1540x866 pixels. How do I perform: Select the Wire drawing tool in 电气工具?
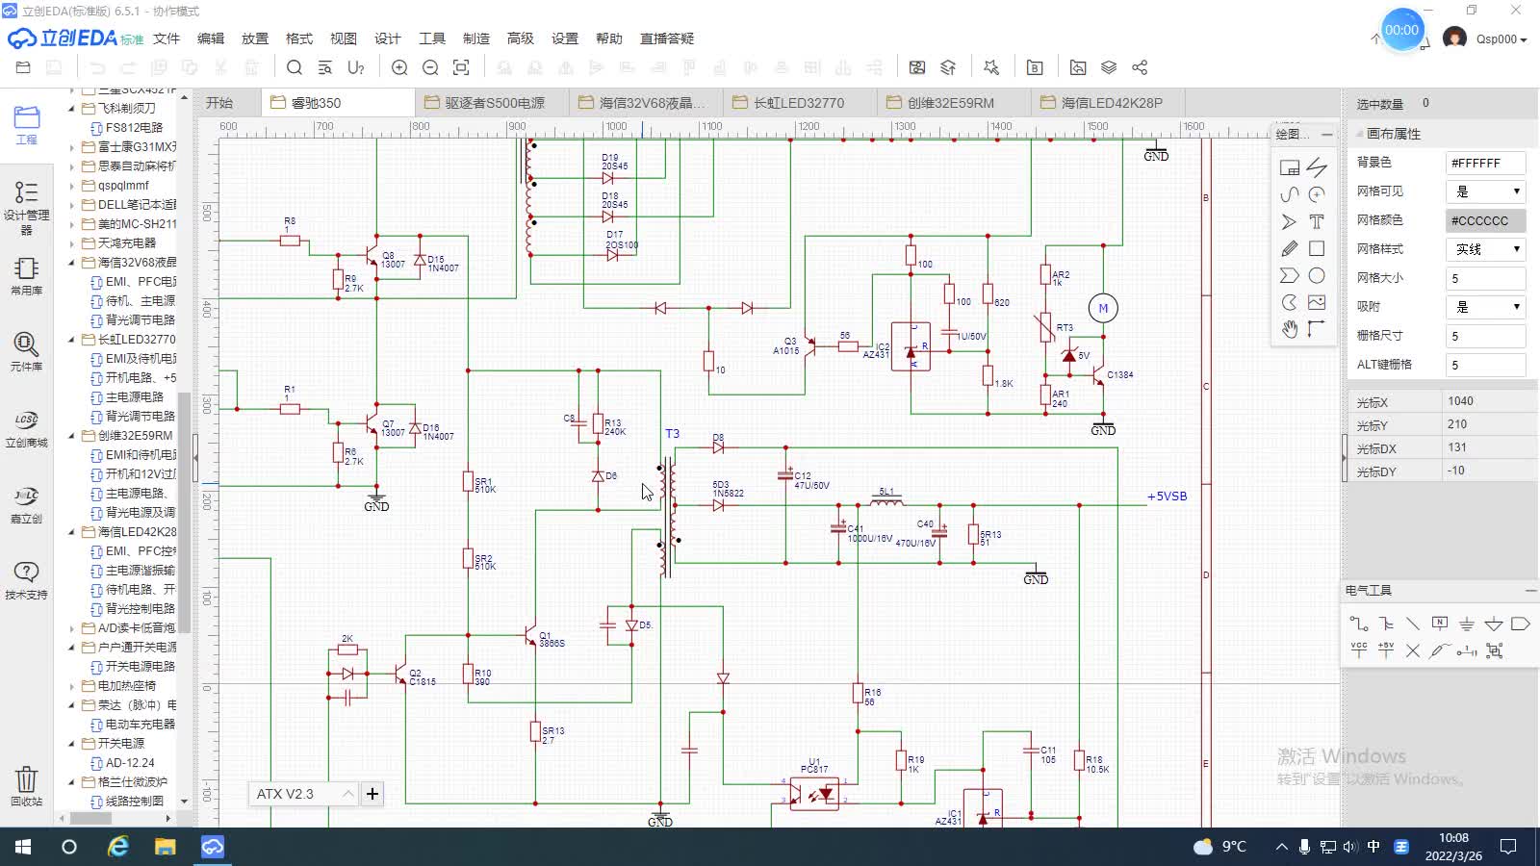1359,624
